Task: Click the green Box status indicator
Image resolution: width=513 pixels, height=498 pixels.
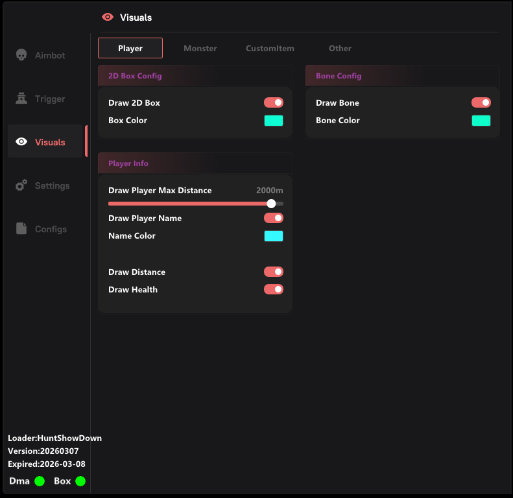Action: pyautogui.click(x=80, y=481)
